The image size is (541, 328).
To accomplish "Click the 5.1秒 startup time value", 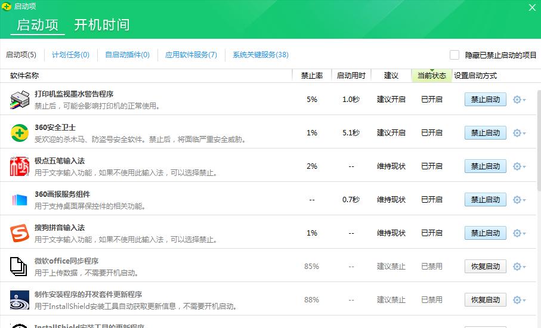I will [x=351, y=133].
